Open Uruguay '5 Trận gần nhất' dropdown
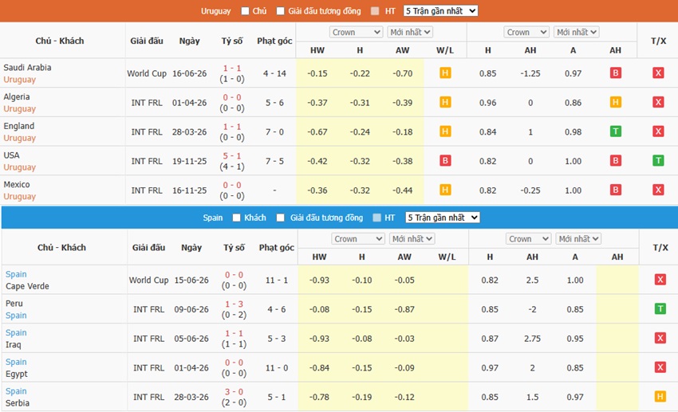This screenshot has height=412, width=678. [x=440, y=11]
